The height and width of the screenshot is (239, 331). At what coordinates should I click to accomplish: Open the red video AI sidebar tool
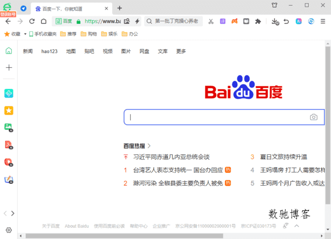coord(9,162)
